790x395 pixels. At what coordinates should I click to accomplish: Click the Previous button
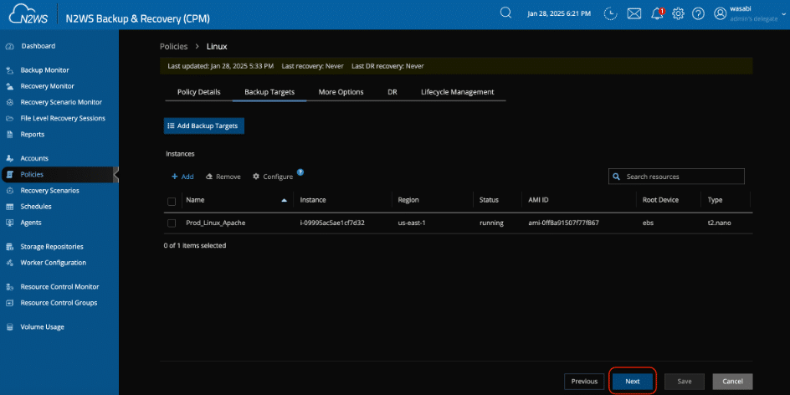click(584, 381)
